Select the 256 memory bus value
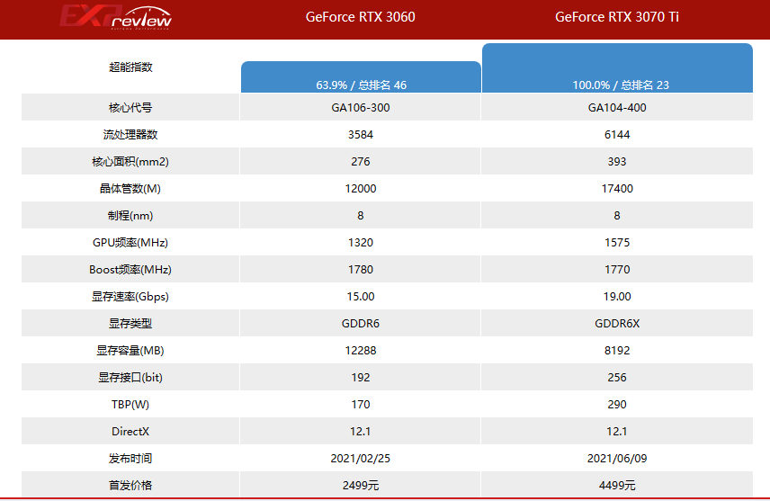770x501 pixels. coord(617,378)
